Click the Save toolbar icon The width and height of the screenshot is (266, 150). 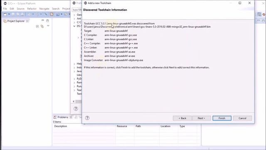[x=13, y=15]
